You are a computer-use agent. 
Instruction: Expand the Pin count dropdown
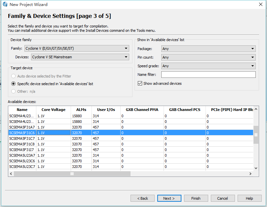(x=209, y=57)
